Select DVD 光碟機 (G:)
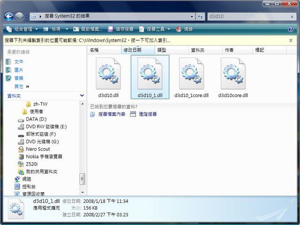Viewport: 300px width, 225px height. (38, 142)
